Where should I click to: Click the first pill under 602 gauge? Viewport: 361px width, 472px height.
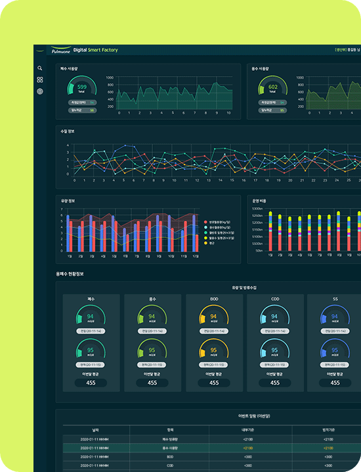click(x=272, y=103)
